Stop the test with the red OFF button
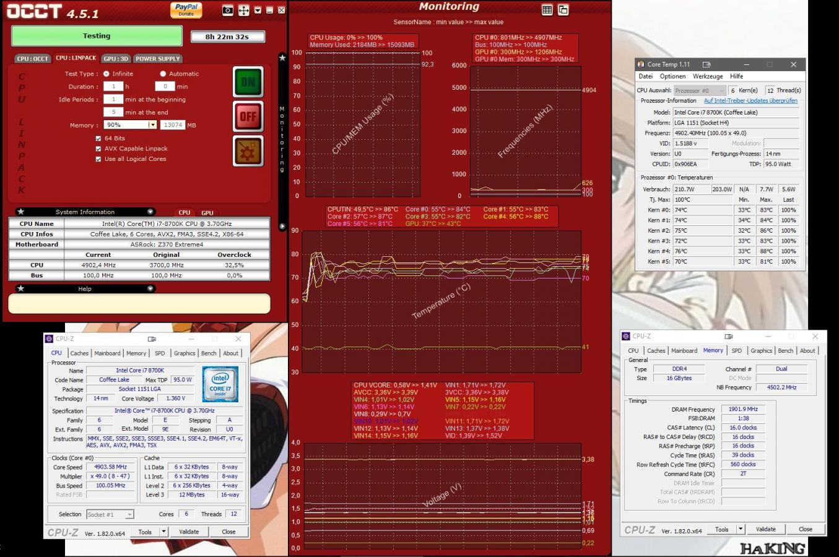839x557 pixels. click(x=248, y=116)
